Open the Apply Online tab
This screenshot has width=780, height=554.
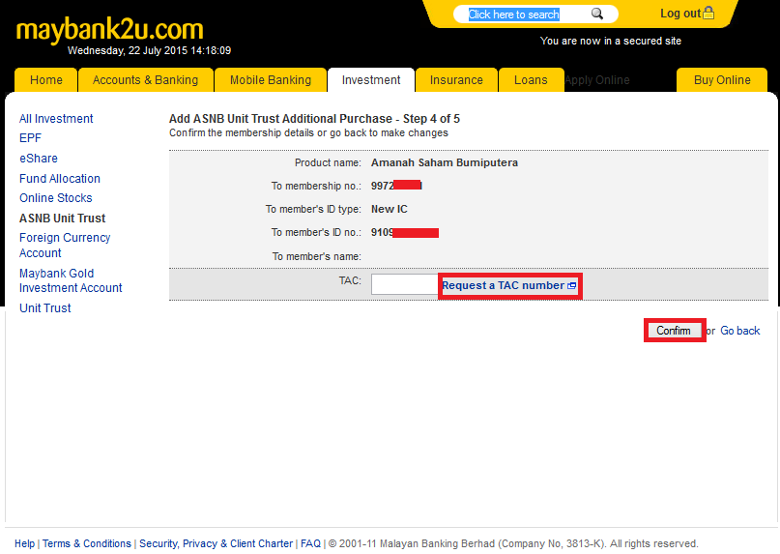click(597, 80)
